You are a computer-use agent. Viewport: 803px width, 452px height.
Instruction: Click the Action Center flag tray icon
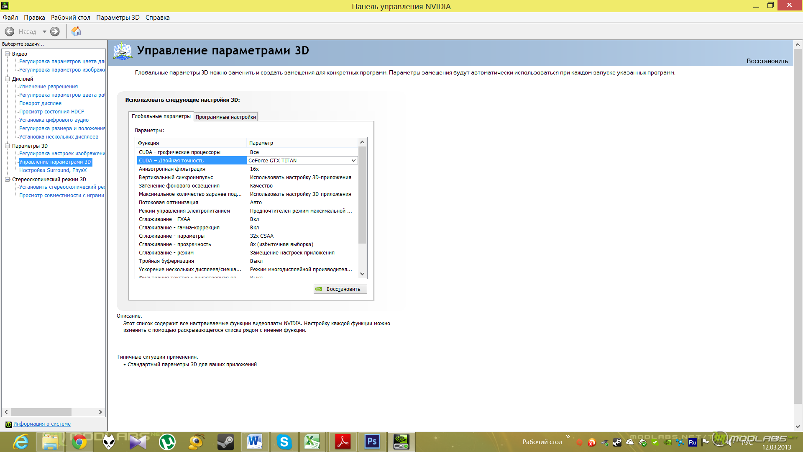(x=705, y=442)
